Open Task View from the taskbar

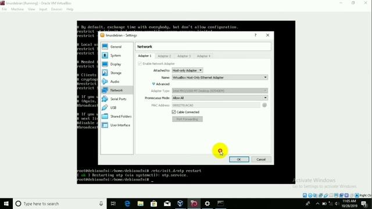[x=113, y=204]
